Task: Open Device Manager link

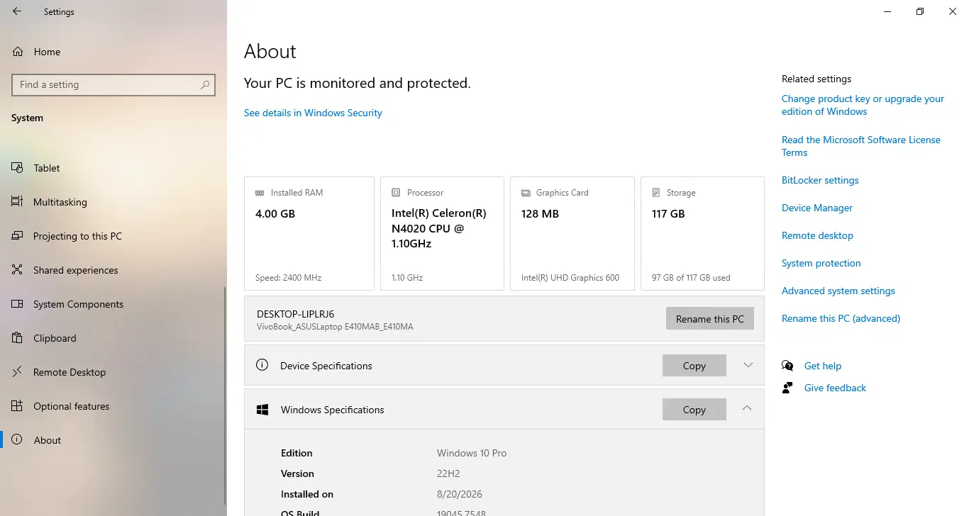Action: tap(817, 208)
